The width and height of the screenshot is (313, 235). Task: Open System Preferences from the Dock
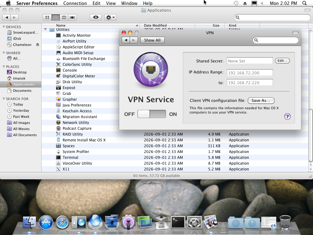[194, 222]
